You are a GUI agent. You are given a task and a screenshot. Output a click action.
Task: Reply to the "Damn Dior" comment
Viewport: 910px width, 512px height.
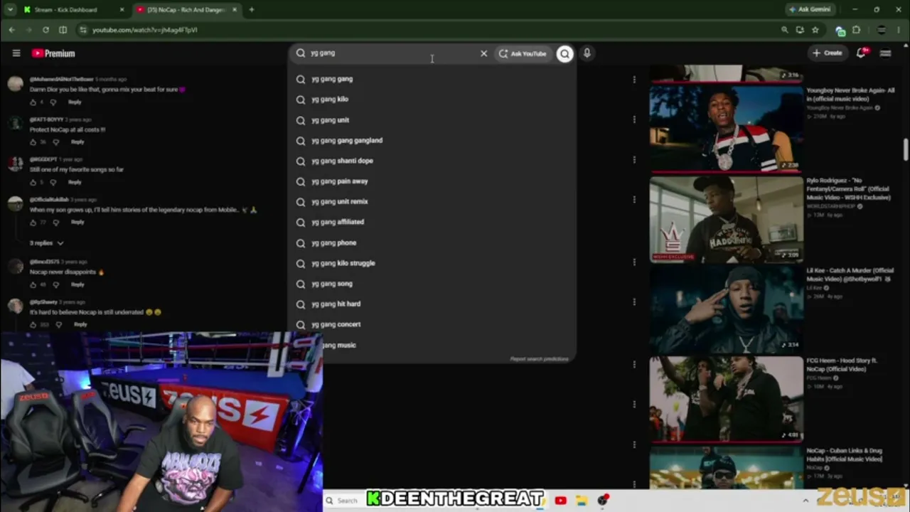point(75,102)
